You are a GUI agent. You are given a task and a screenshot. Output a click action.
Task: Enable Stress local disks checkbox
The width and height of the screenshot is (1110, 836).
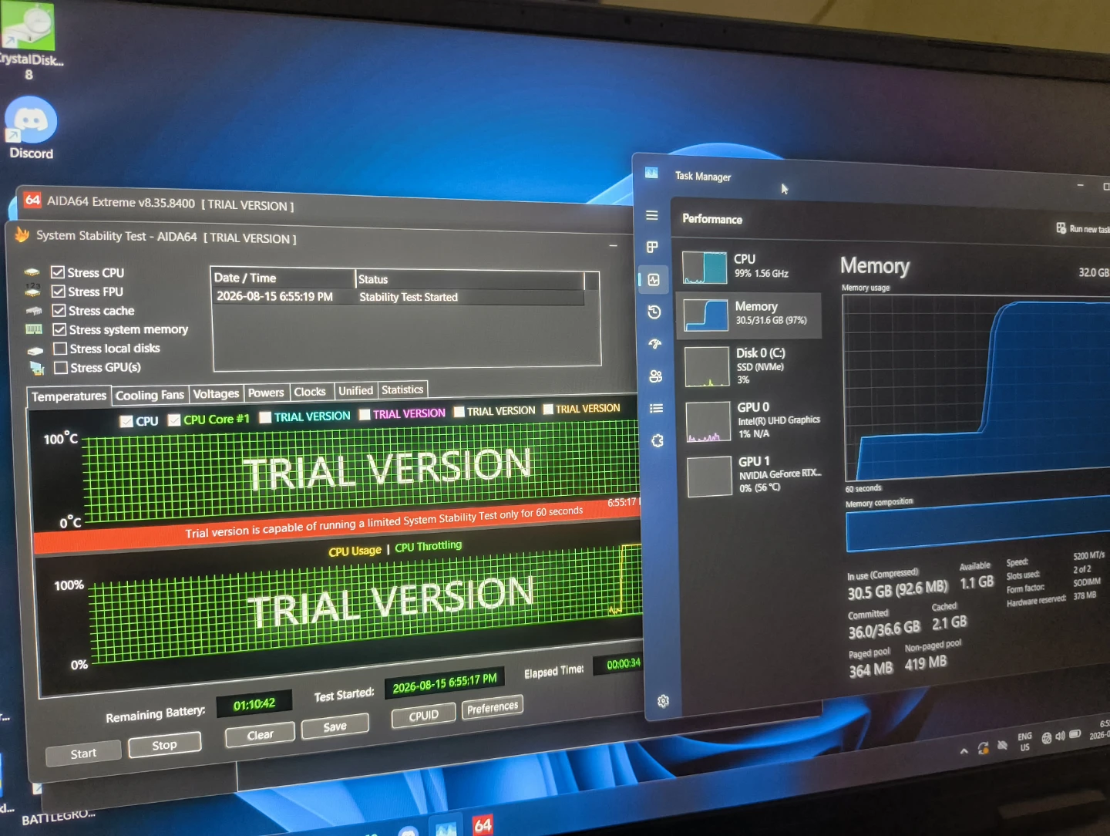(x=60, y=349)
